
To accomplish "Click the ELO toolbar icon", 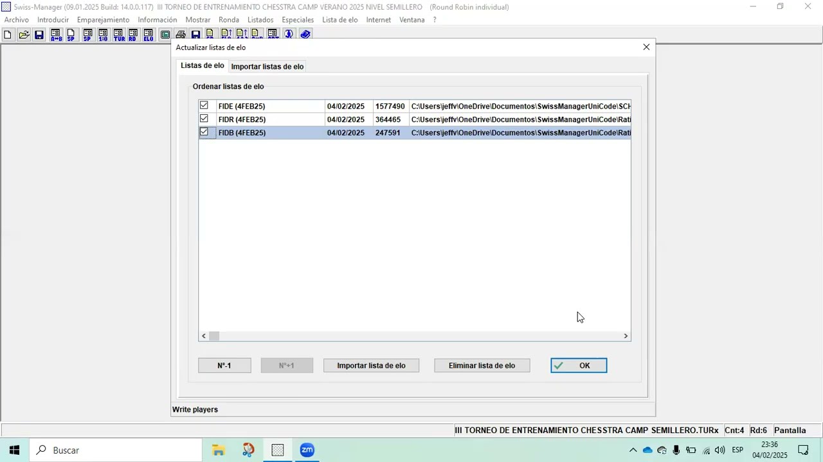I will 149,35.
